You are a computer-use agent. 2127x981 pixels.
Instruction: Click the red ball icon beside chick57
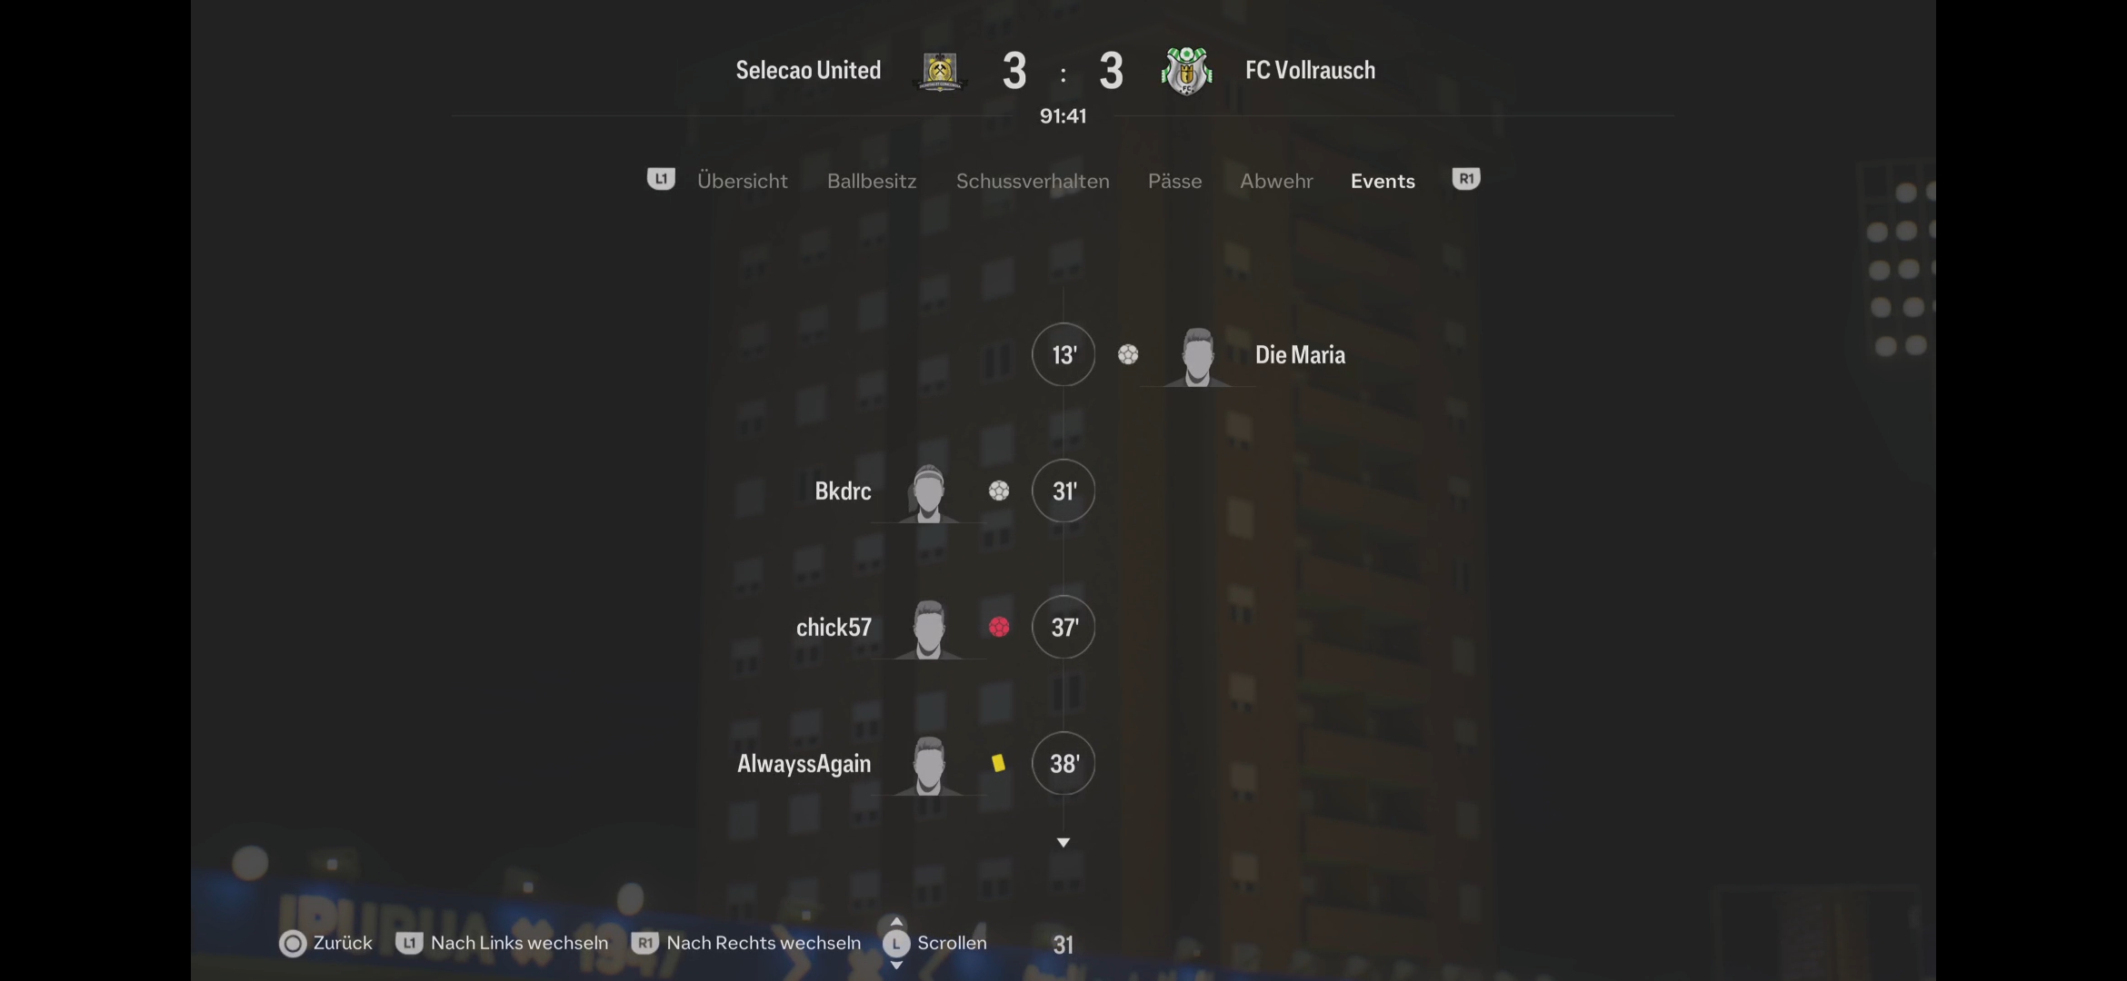pyautogui.click(x=999, y=627)
